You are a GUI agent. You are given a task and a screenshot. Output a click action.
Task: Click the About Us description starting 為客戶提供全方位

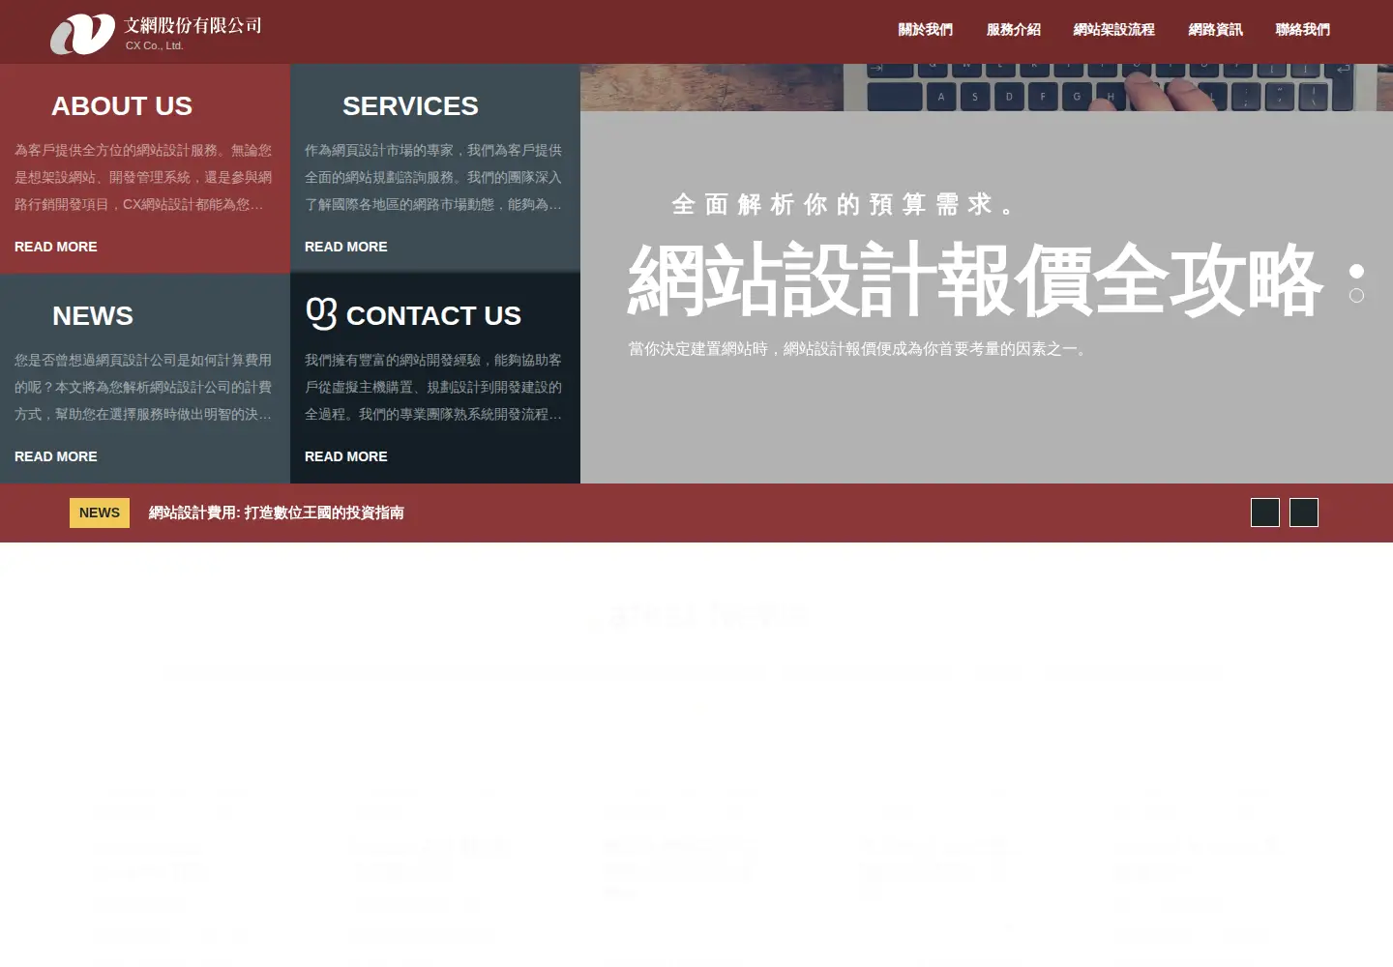[143, 178]
